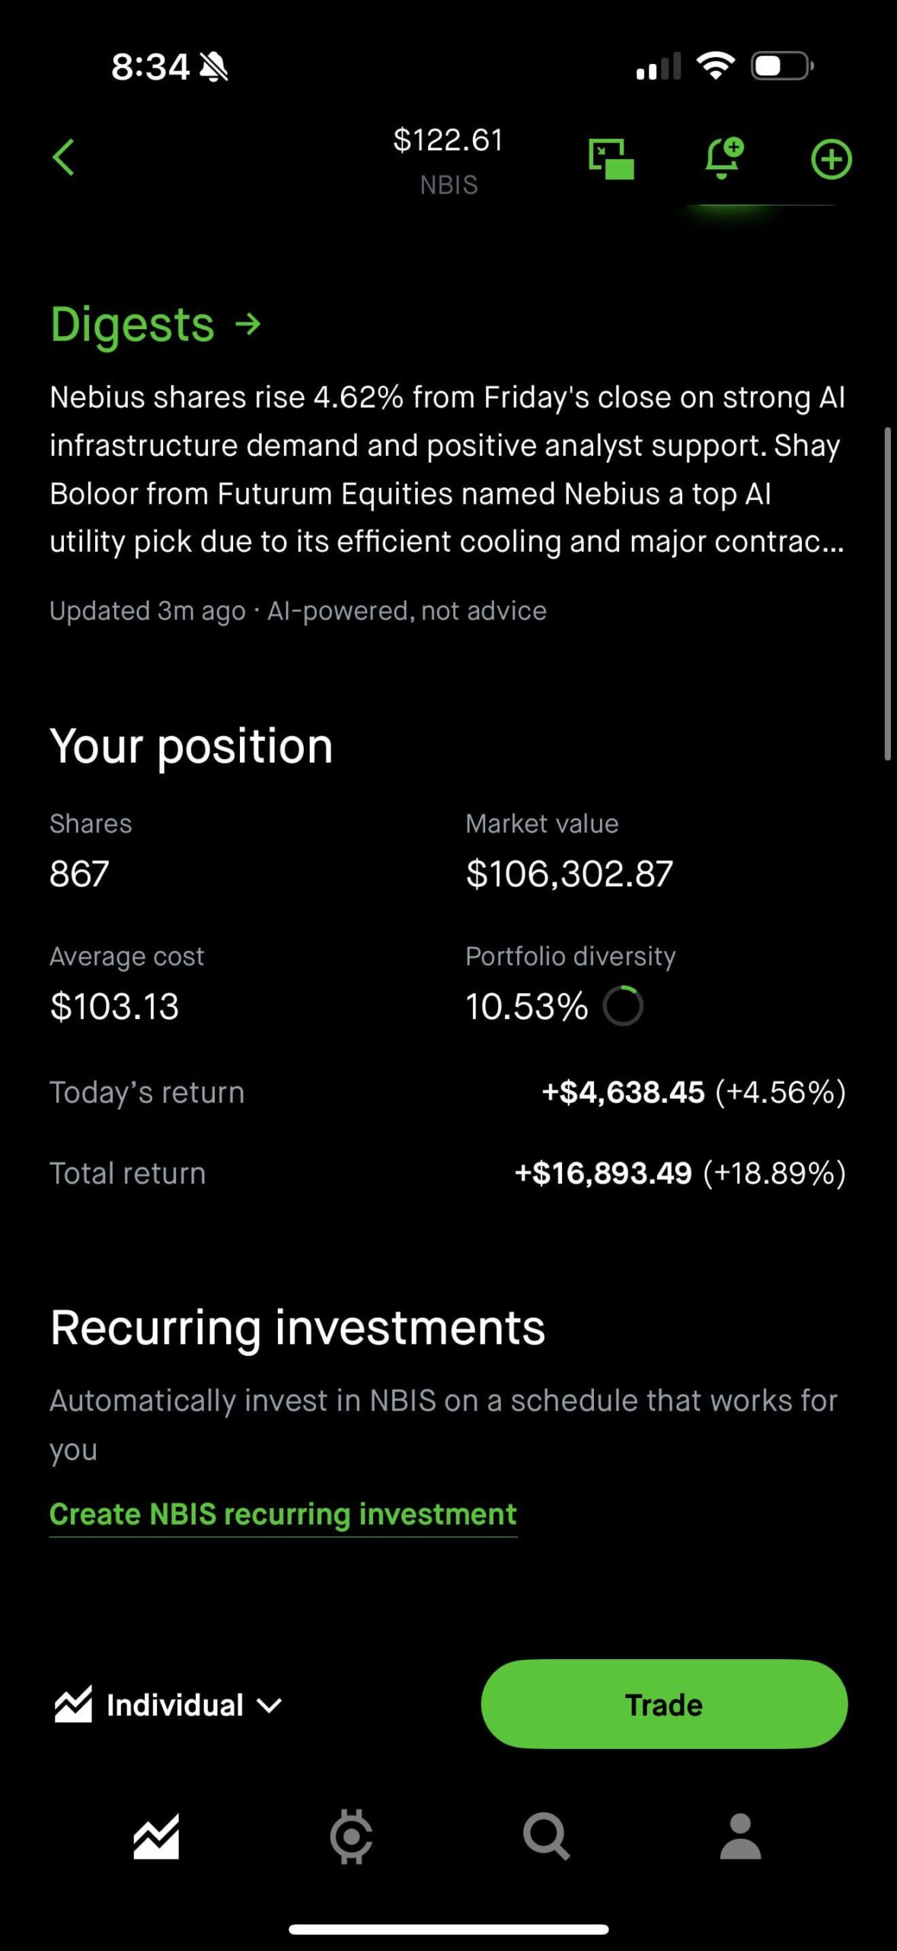Image resolution: width=897 pixels, height=1951 pixels.
Task: Set a price alert with bell icon
Action: point(722,158)
